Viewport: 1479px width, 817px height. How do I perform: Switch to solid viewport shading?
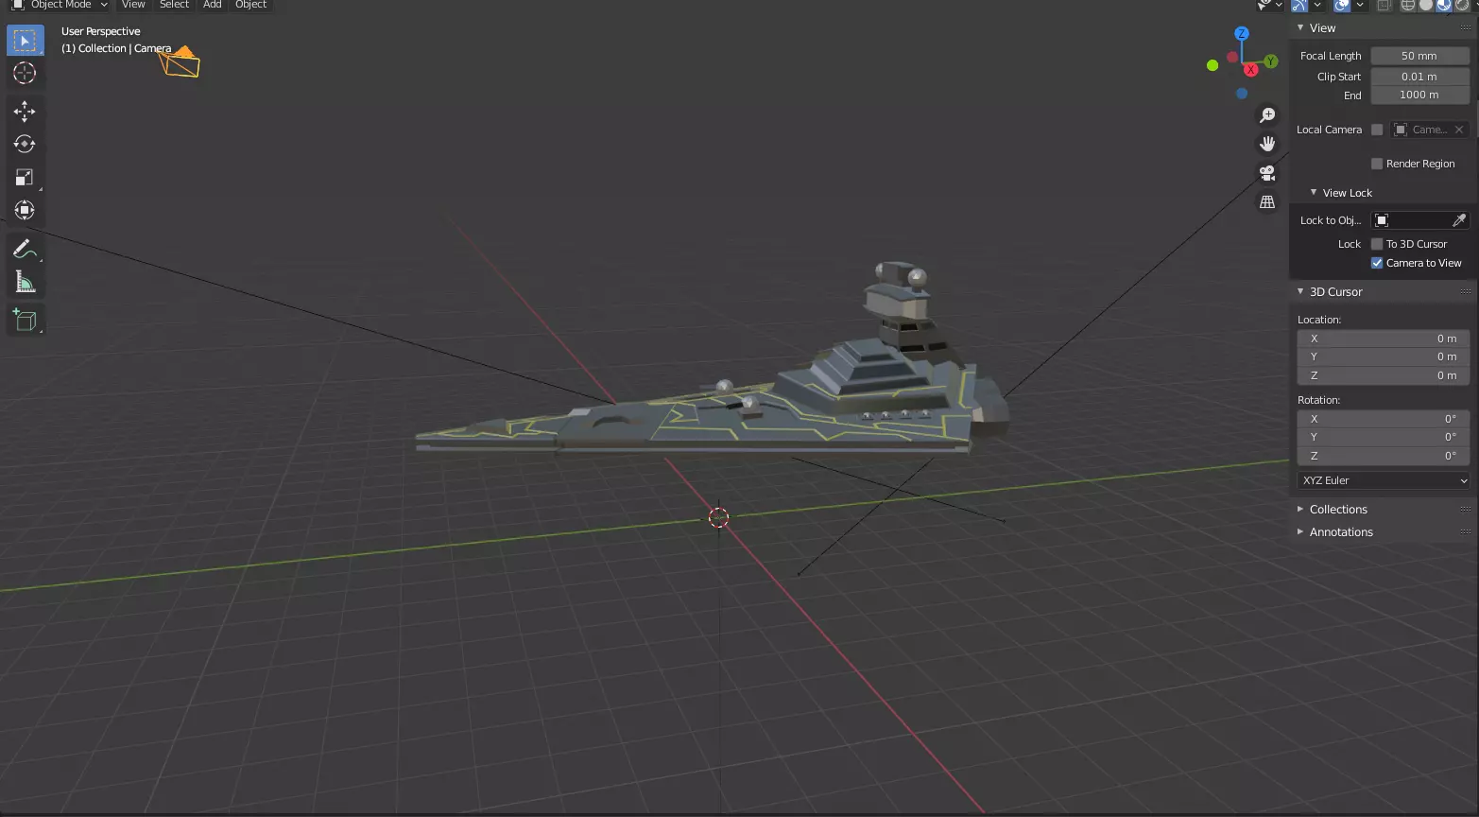1426,5
